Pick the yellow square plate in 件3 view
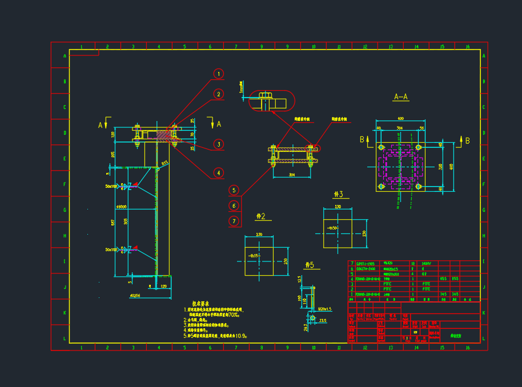This screenshot has width=522, height=387. (x=338, y=233)
